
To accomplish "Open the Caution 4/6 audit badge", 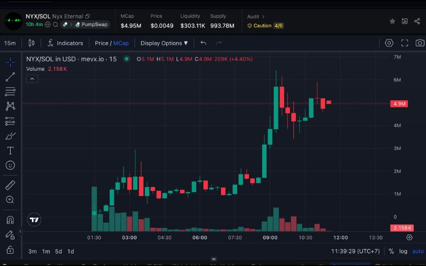I will point(265,26).
